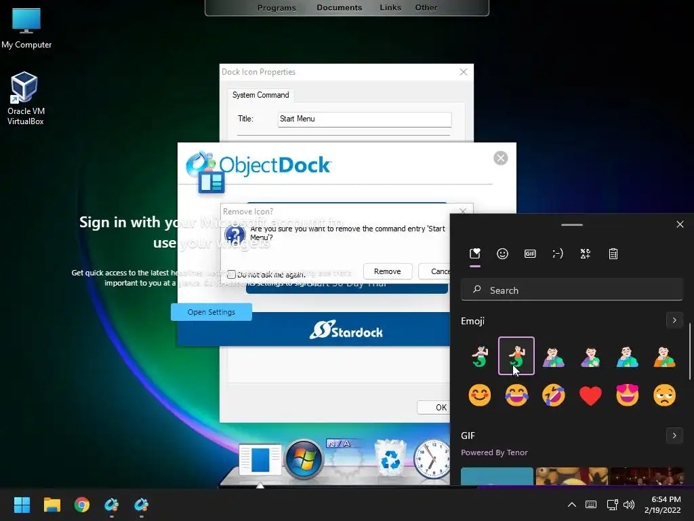Click the emoji panel vertical scrollbar
This screenshot has height=521, width=694.
click(x=689, y=351)
